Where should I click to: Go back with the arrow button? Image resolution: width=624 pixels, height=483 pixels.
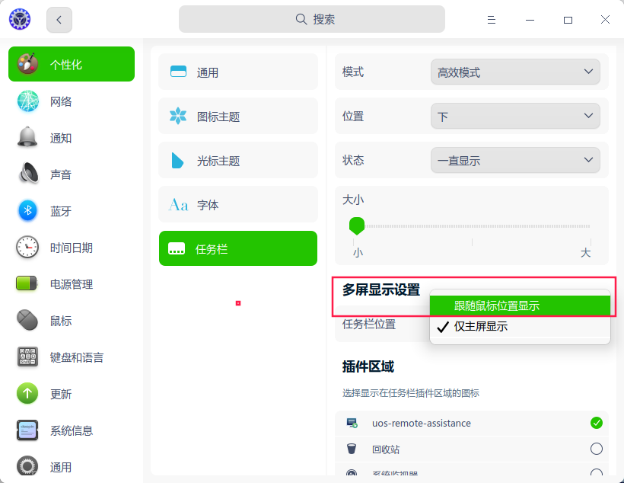tap(59, 20)
